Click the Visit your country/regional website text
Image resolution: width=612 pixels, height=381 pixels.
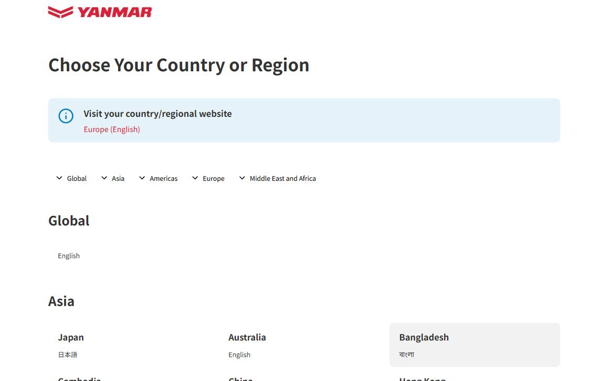(x=157, y=114)
